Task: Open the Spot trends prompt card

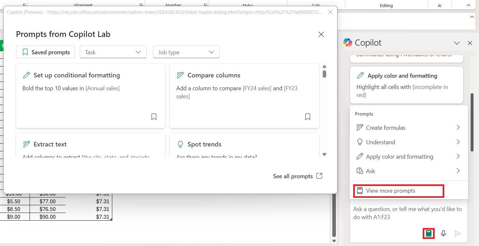Action: coord(244,145)
